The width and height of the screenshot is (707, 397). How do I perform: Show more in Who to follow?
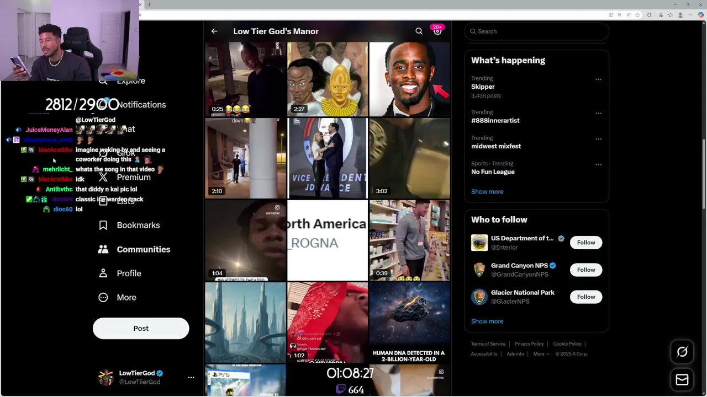[487, 321]
